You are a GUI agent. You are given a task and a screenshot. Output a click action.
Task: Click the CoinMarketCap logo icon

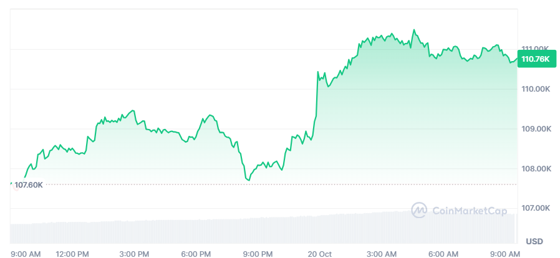[418, 210]
